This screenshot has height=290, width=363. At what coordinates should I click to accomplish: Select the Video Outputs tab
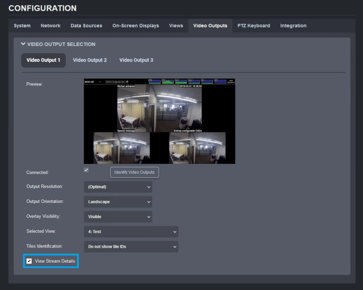tap(210, 26)
